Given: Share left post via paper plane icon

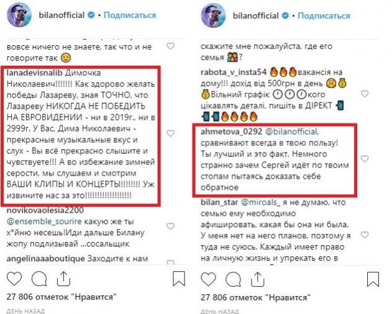Looking at the screenshot, I should tap(63, 276).
